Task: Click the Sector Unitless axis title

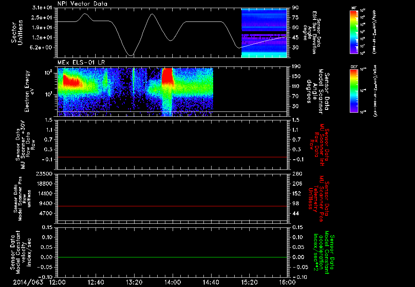Action: (17, 32)
